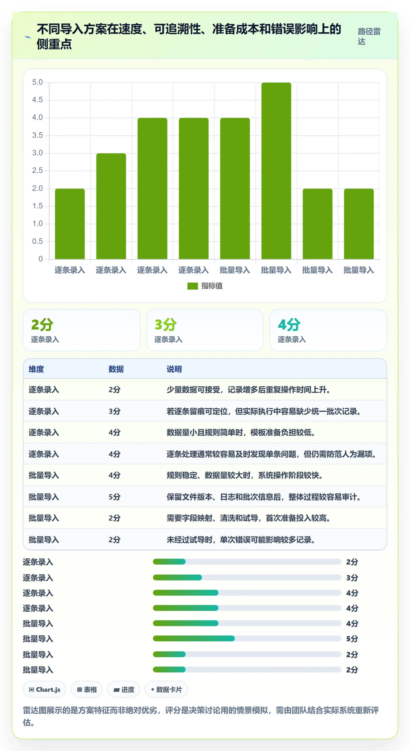Toggle the 指标值 legend label
The width and height of the screenshot is (410, 751).
pyautogui.click(x=212, y=286)
